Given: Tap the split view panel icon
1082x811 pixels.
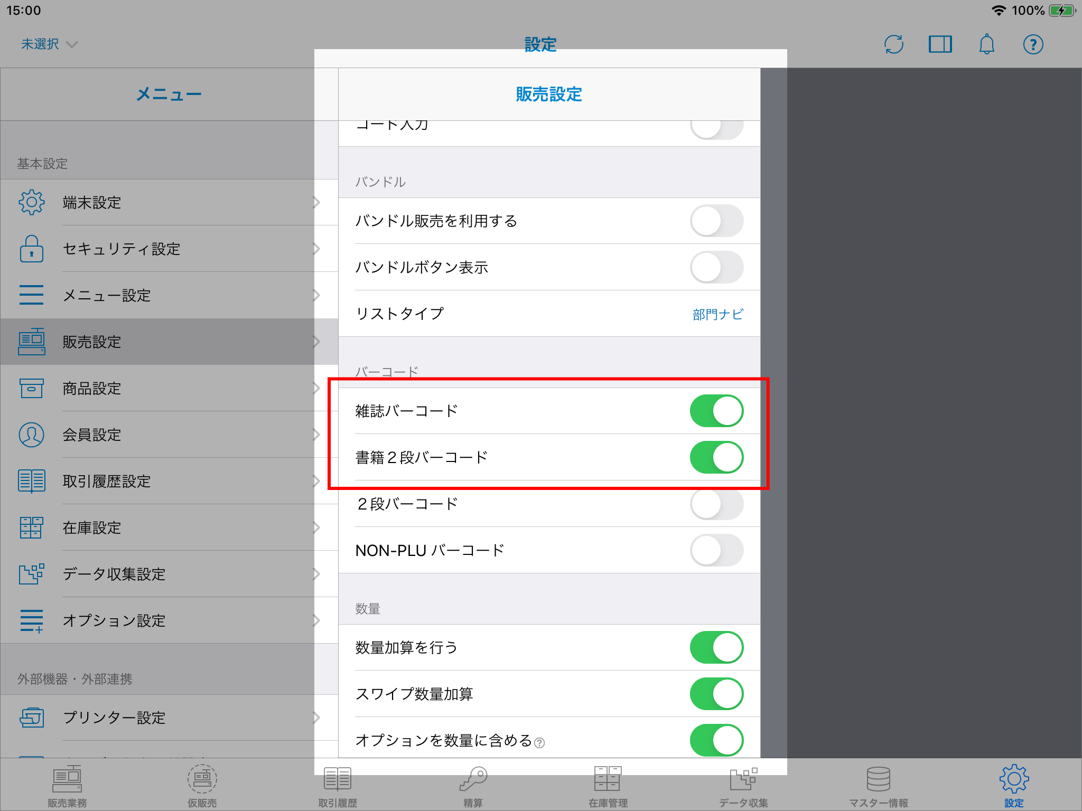Looking at the screenshot, I should [x=940, y=44].
